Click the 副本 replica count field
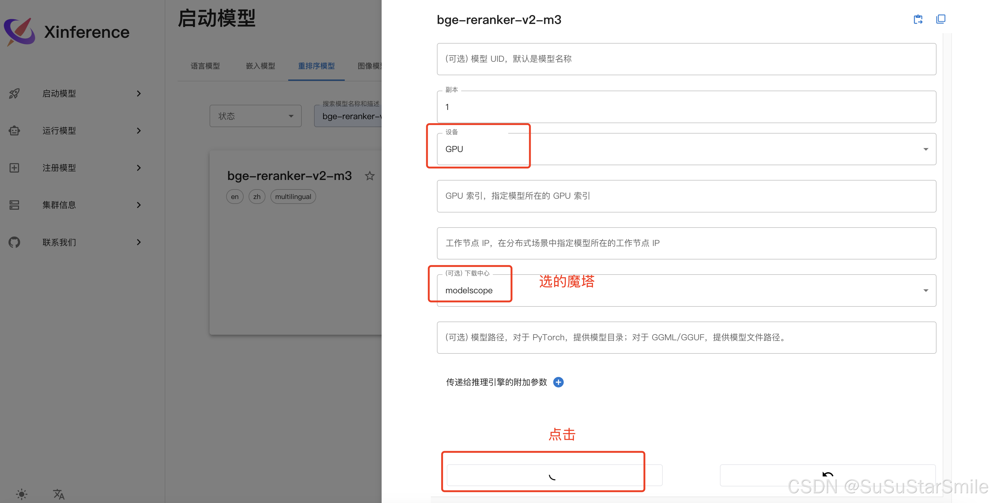Viewport: 990px width, 503px height. [x=686, y=107]
